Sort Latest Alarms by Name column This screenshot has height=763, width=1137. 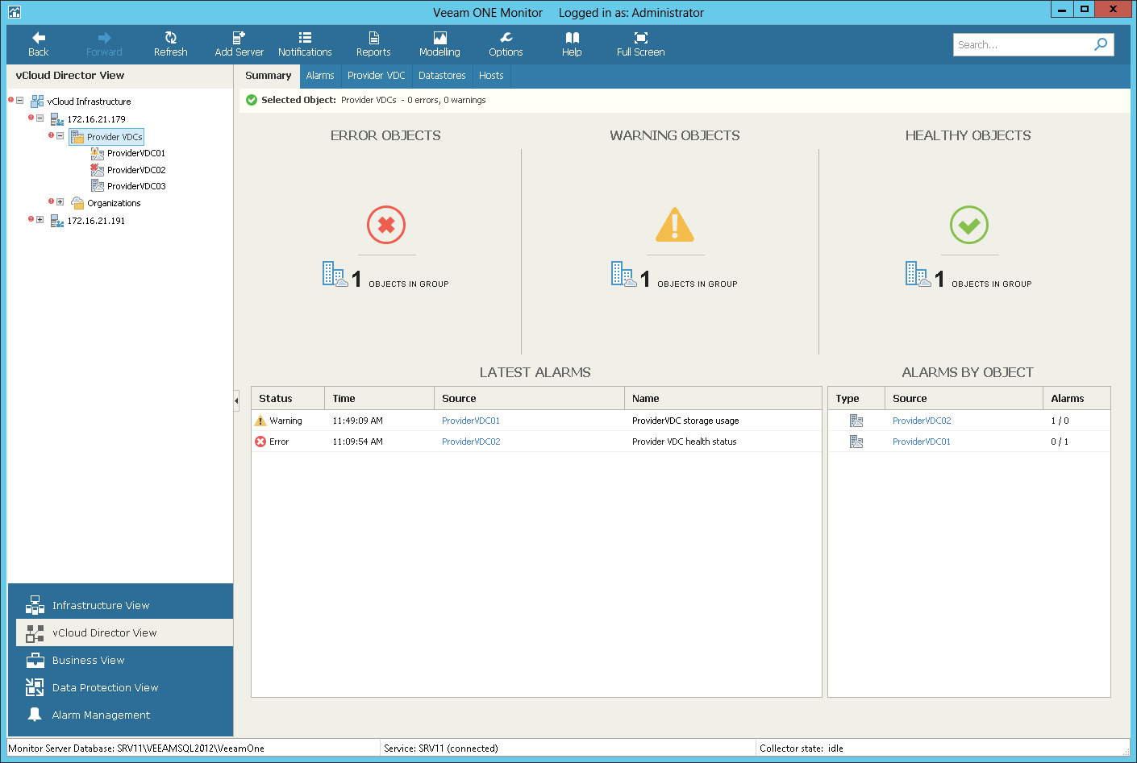coord(723,398)
